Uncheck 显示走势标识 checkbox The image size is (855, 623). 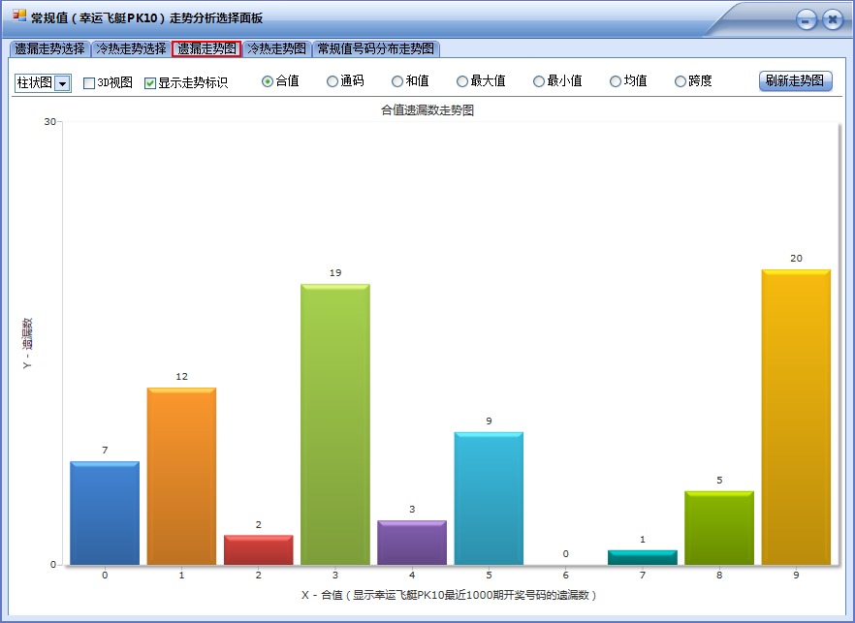(x=150, y=83)
